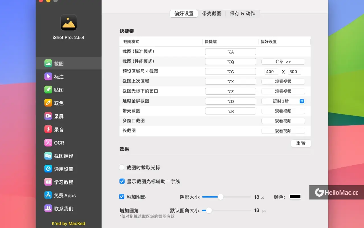Switch to the 保存 & 动作 tab
Screen dimensions: 364x228
point(243,14)
